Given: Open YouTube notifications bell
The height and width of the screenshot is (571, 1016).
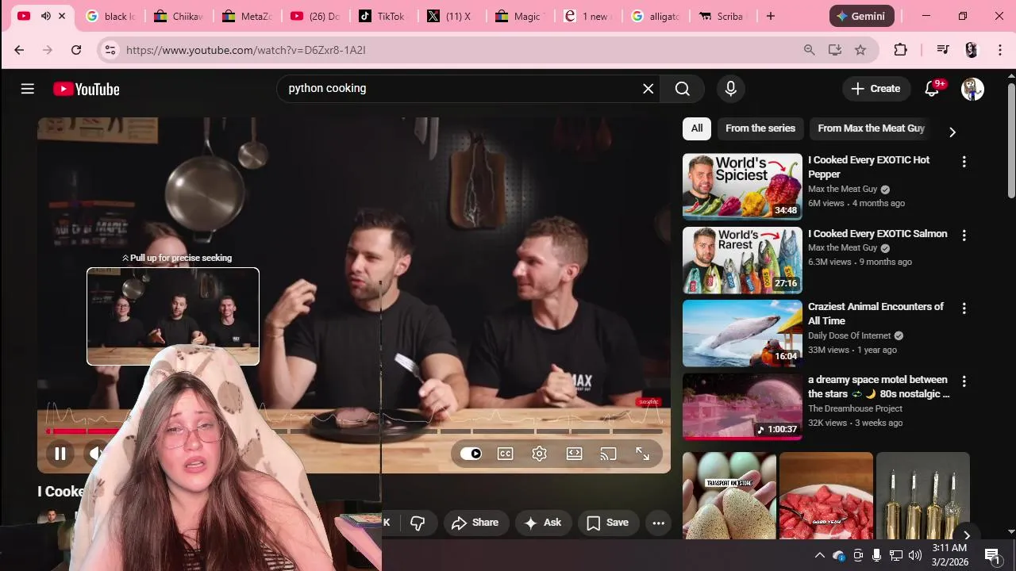Looking at the screenshot, I should (933, 89).
